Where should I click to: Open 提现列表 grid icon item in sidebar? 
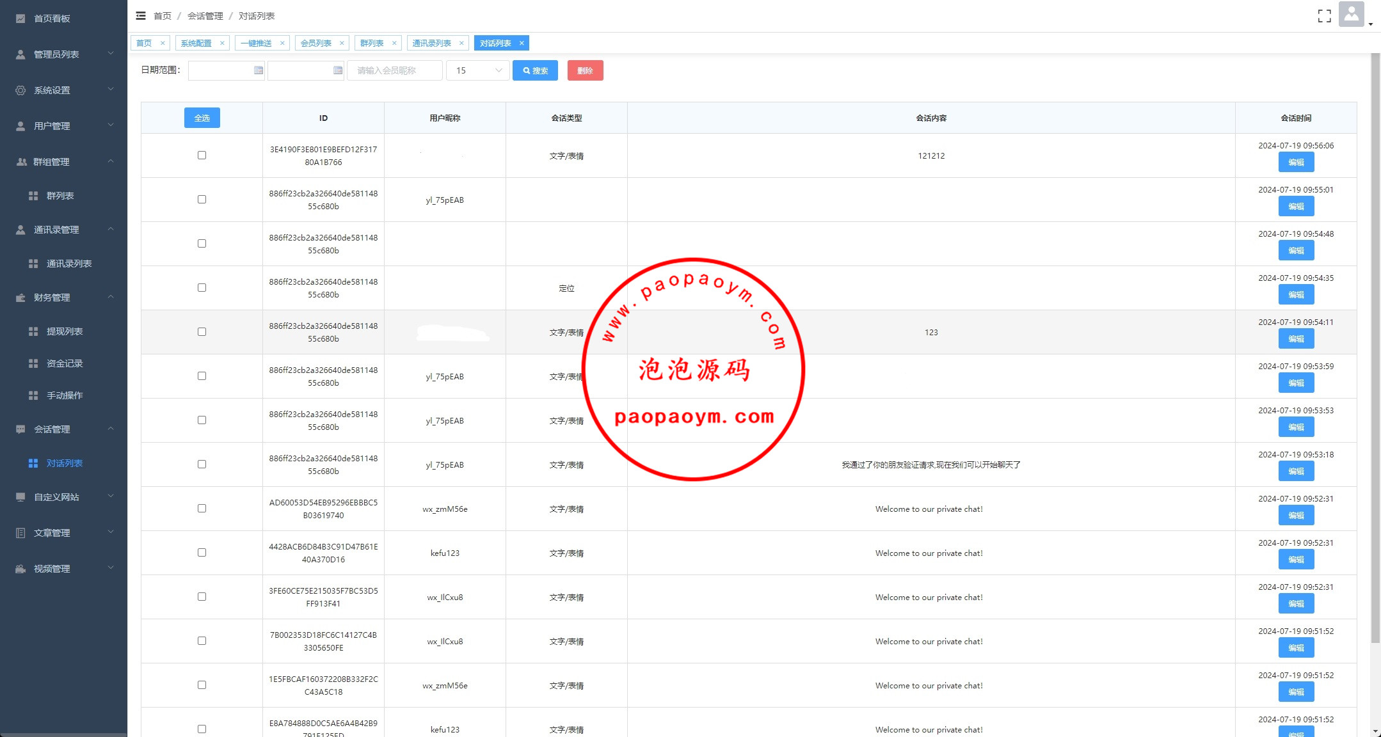pos(33,331)
